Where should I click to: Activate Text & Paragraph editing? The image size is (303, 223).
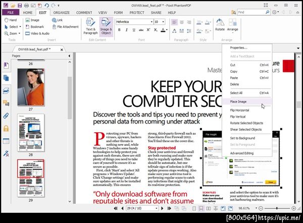coord(90,26)
